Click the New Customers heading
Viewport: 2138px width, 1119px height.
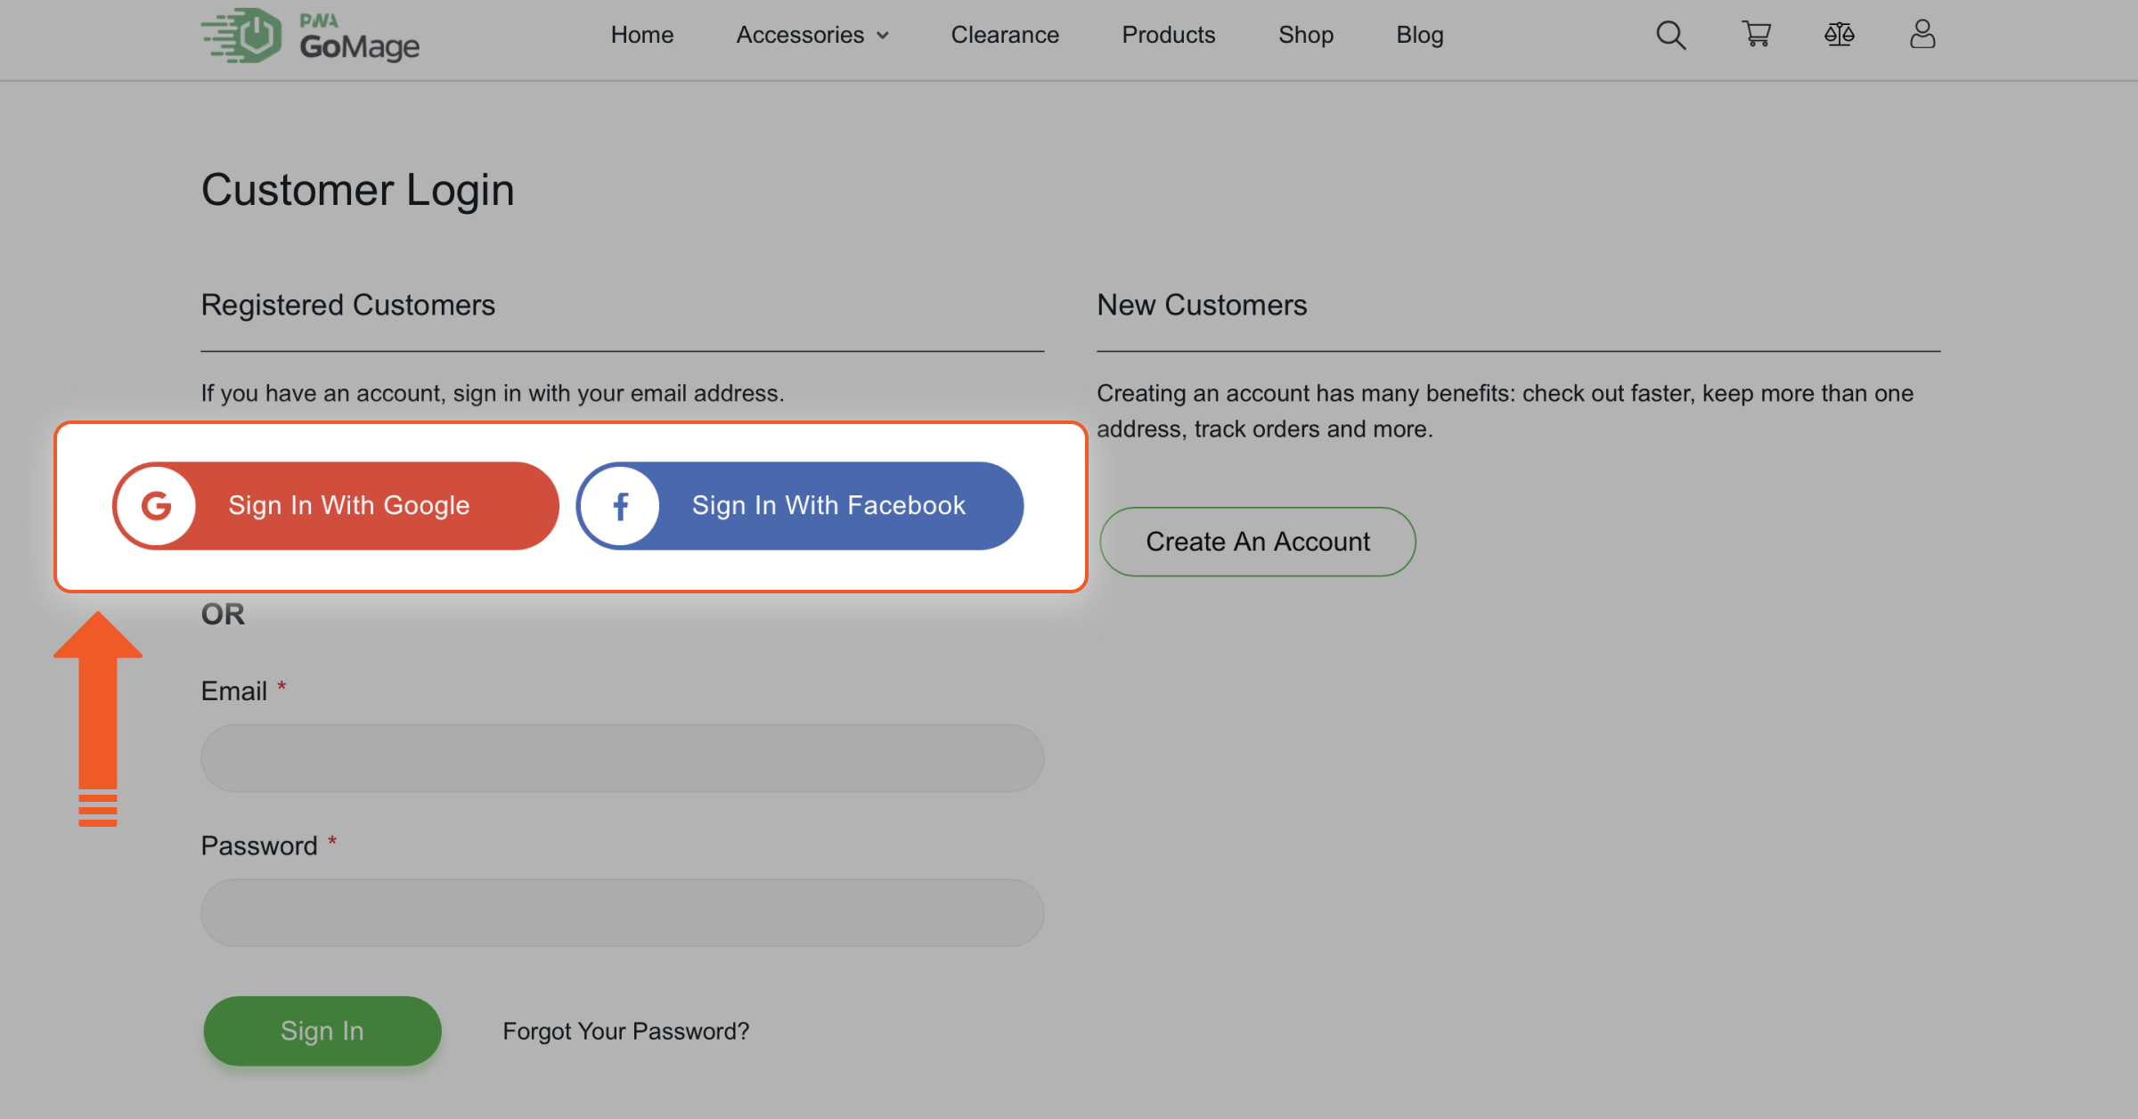1202,305
